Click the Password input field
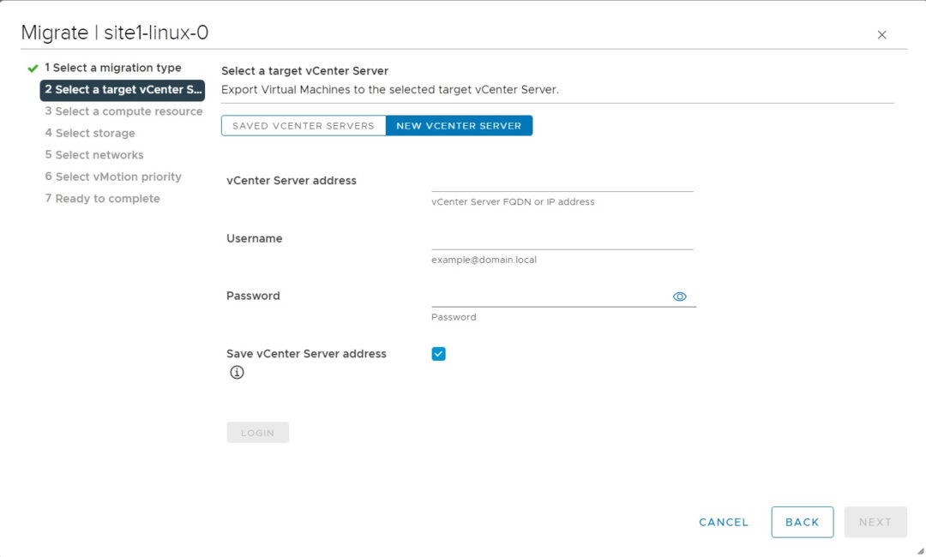Image resolution: width=926 pixels, height=557 pixels. click(549, 302)
